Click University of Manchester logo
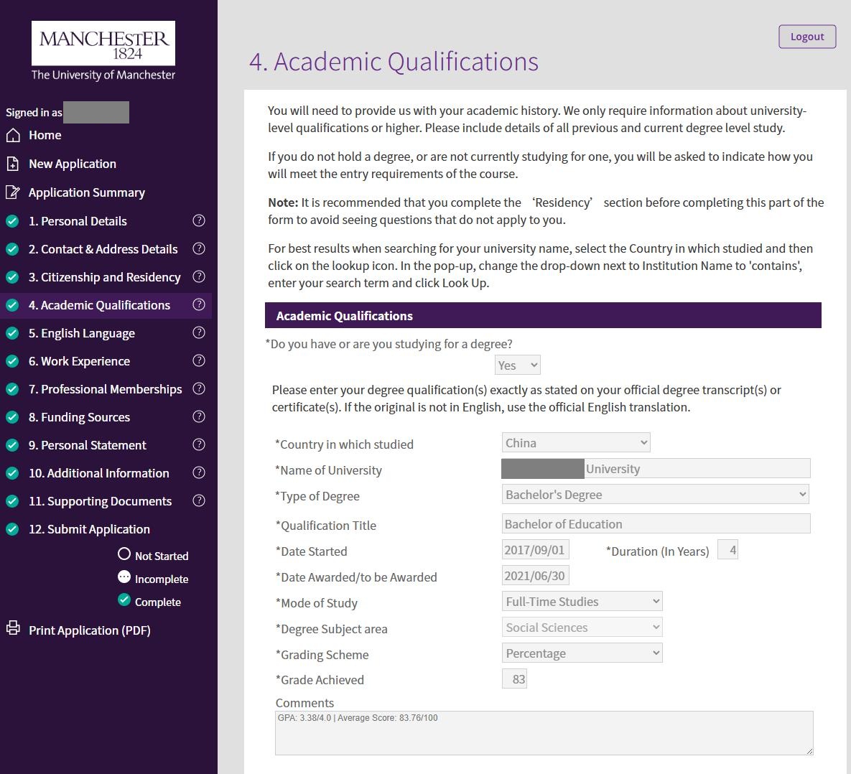 point(103,51)
